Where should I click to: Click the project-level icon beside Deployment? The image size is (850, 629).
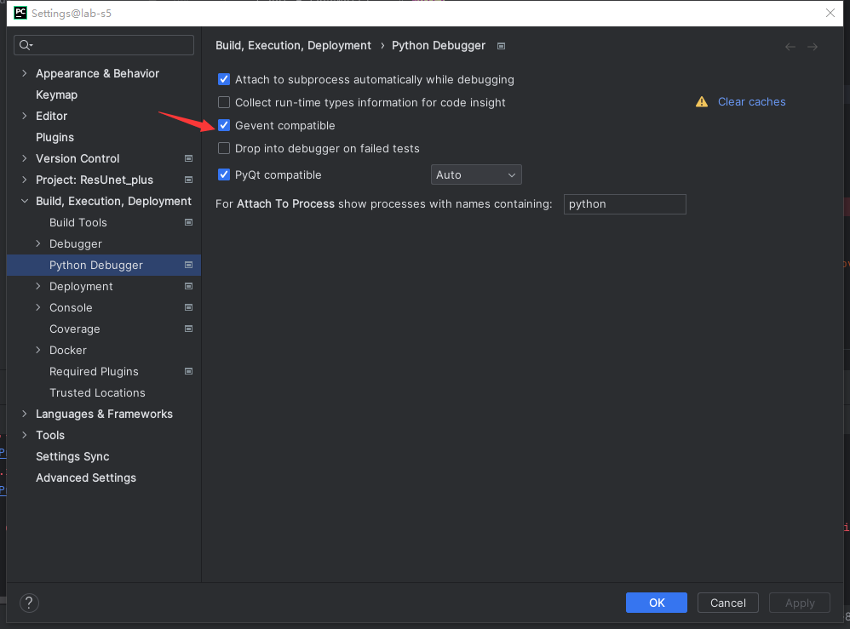[188, 286]
